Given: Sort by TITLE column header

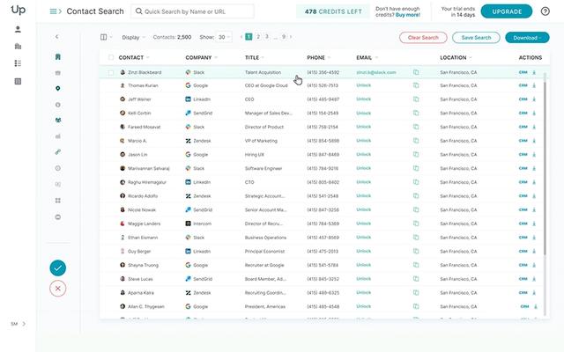Looking at the screenshot, I should point(255,57).
